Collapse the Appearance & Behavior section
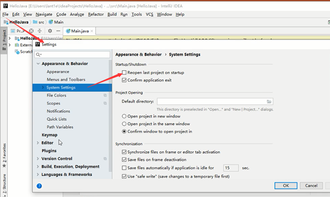 tap(38, 64)
